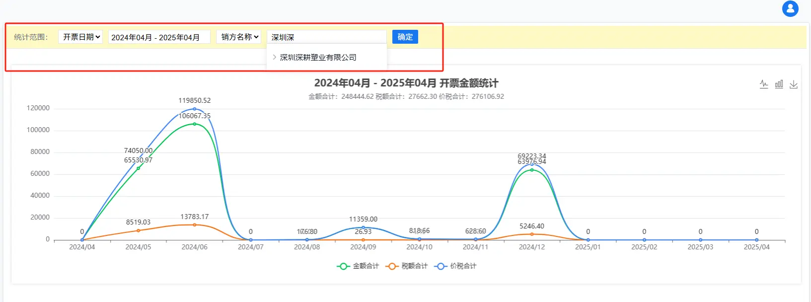Toggle 金额合计 series in legend
Image resolution: width=811 pixels, height=302 pixels.
(x=358, y=266)
